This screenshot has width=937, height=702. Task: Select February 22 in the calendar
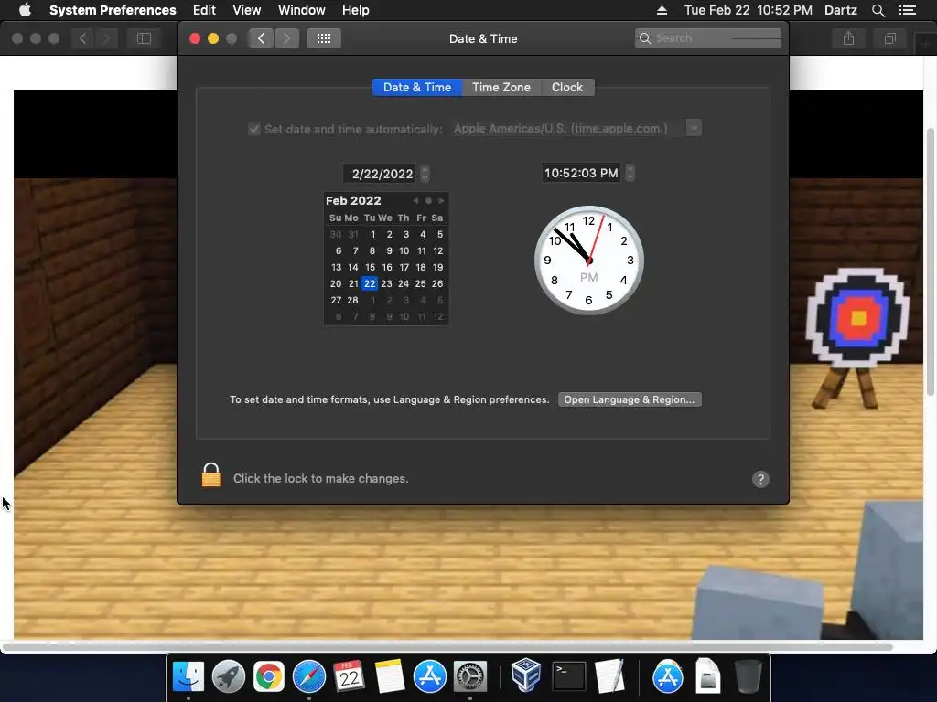[x=370, y=283]
